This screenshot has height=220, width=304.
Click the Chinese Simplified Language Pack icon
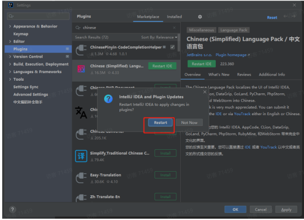pyautogui.click(x=81, y=69)
